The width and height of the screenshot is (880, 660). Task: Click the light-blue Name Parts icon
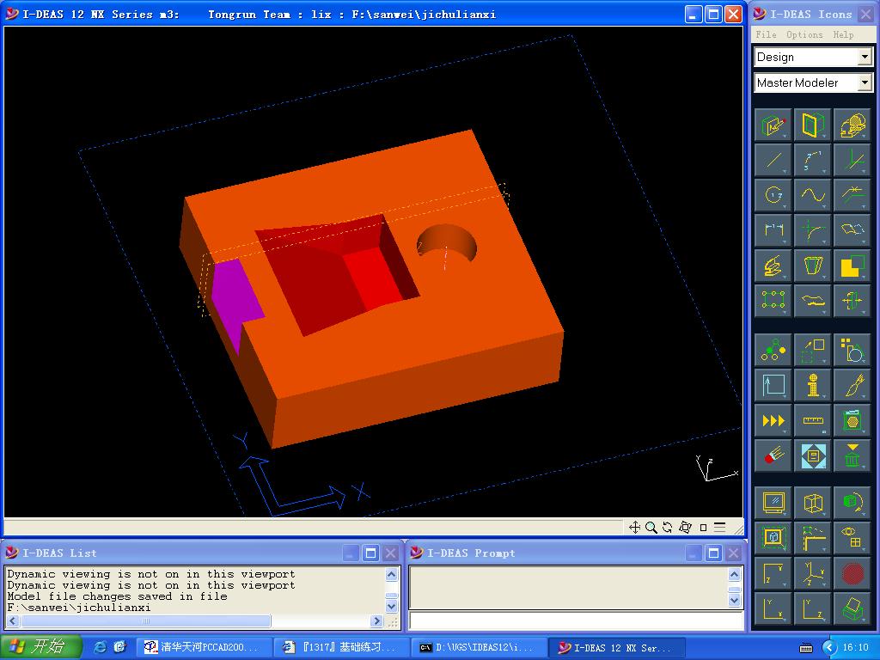click(x=813, y=455)
